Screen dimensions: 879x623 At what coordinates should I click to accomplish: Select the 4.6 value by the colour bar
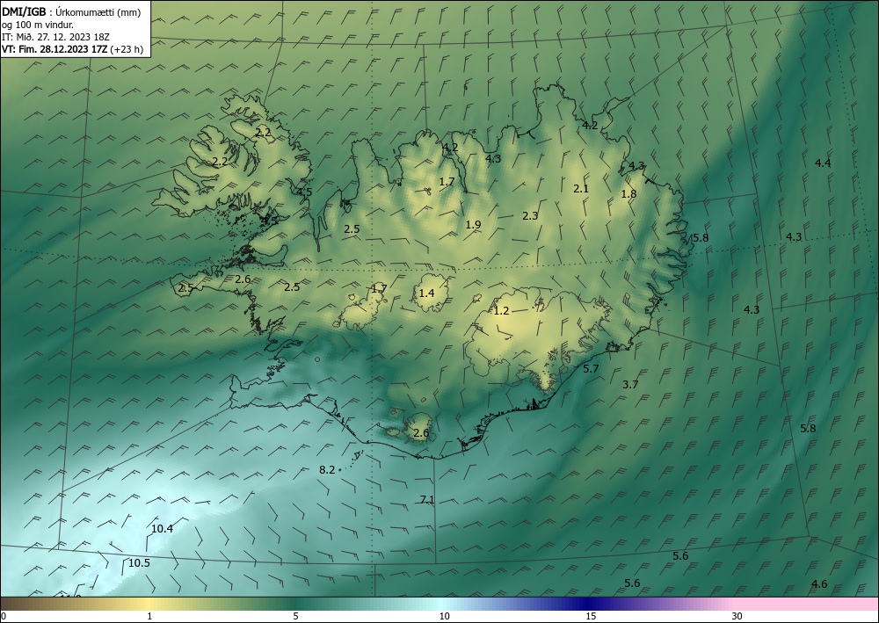click(819, 584)
